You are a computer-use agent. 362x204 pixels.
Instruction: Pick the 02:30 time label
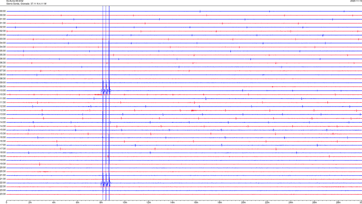click(3, 31)
